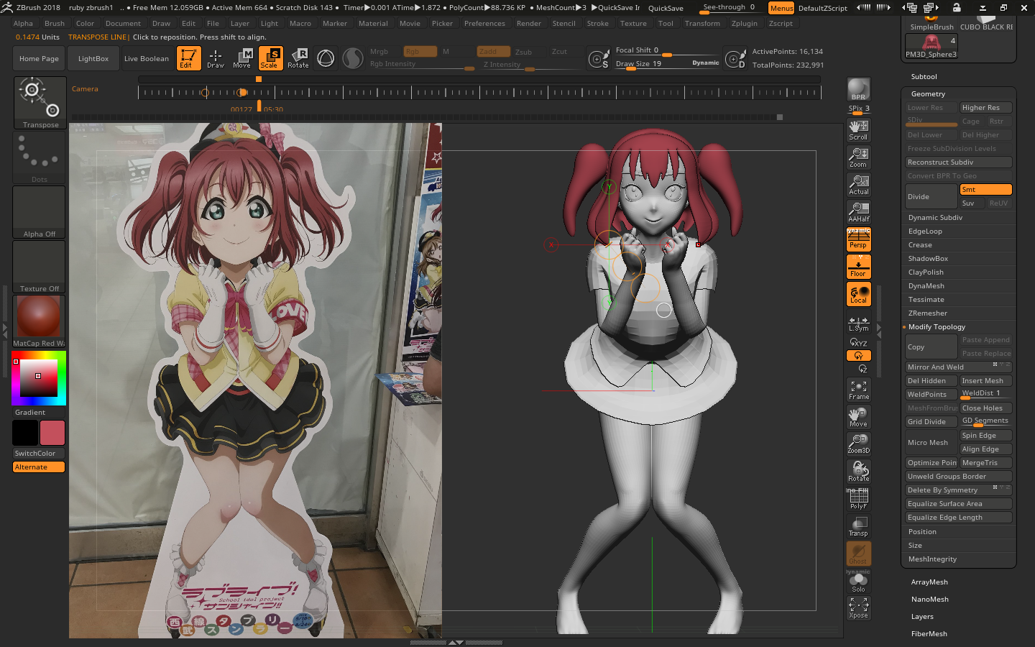Screen dimensions: 1035x647
Task: Open the Texture Off selector
Action: point(40,267)
